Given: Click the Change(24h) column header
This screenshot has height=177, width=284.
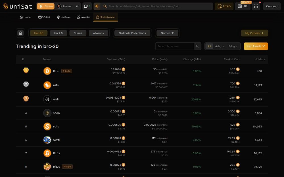Looking at the screenshot, I should [x=192, y=59].
